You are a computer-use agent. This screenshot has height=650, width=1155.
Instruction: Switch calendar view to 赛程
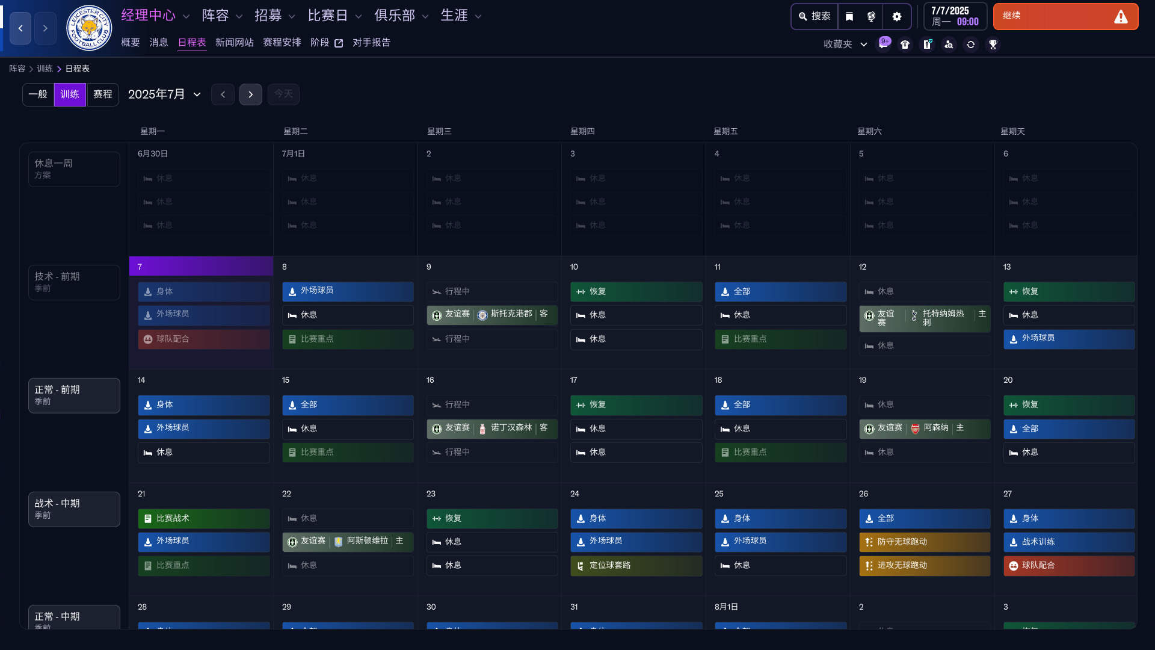[x=102, y=94]
